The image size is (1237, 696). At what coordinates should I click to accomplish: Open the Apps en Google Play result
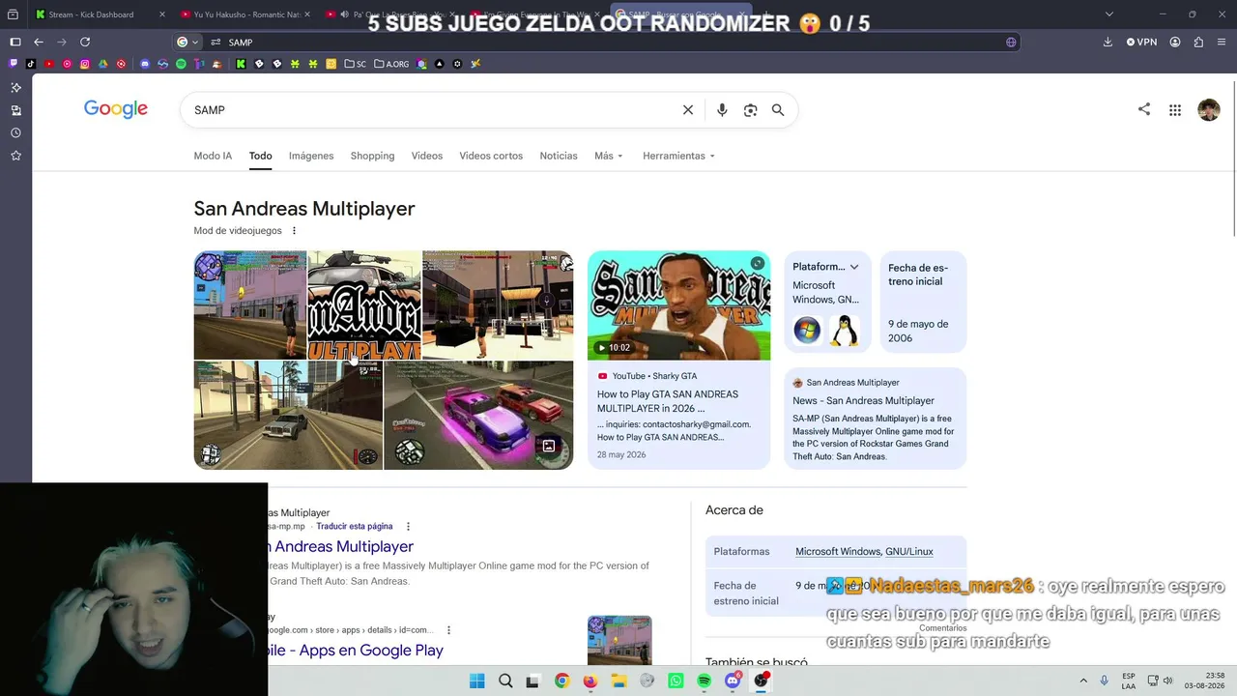[x=356, y=651]
